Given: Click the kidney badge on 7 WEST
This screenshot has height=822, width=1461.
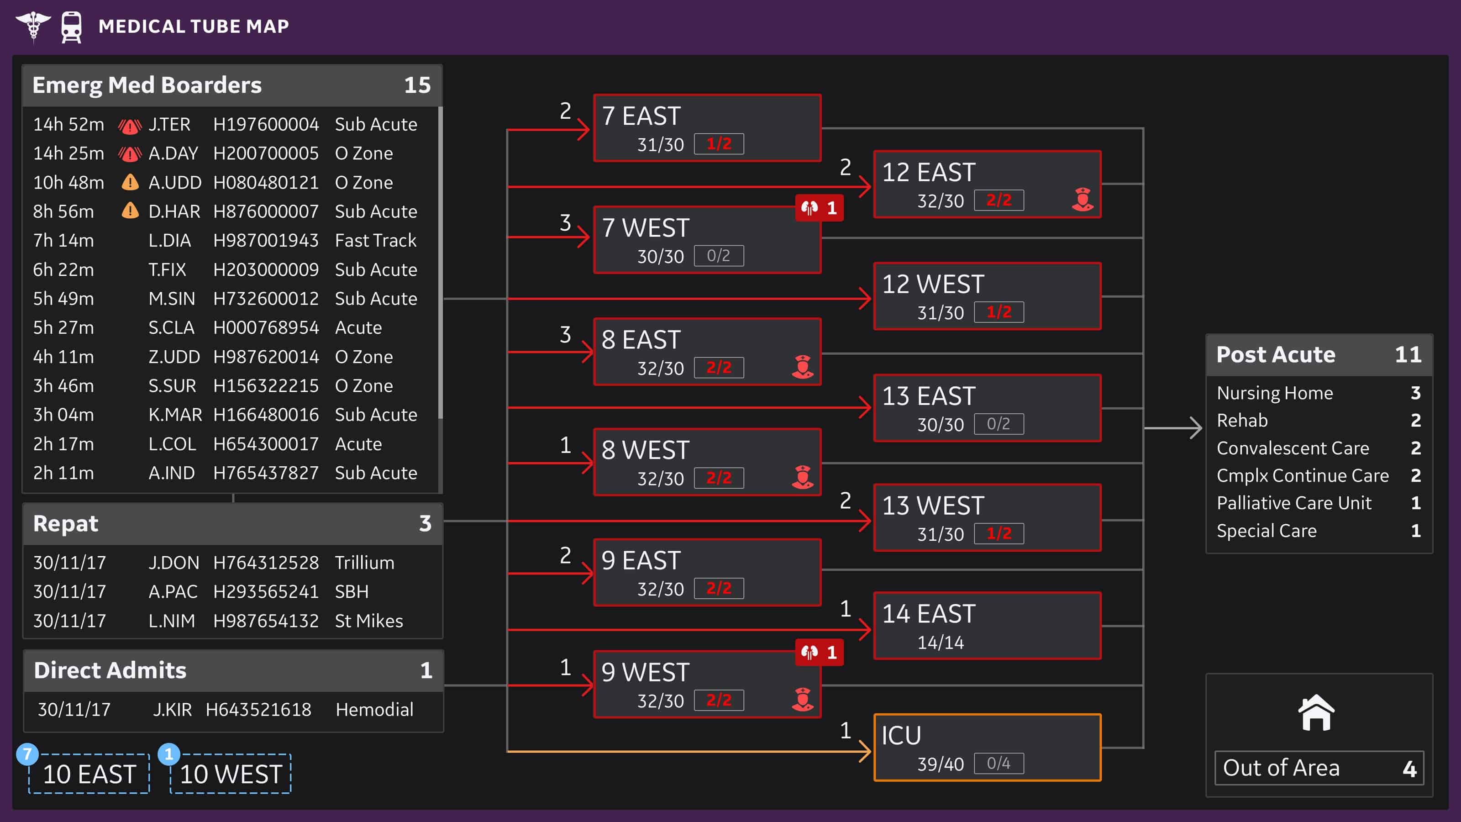Looking at the screenshot, I should (x=819, y=208).
